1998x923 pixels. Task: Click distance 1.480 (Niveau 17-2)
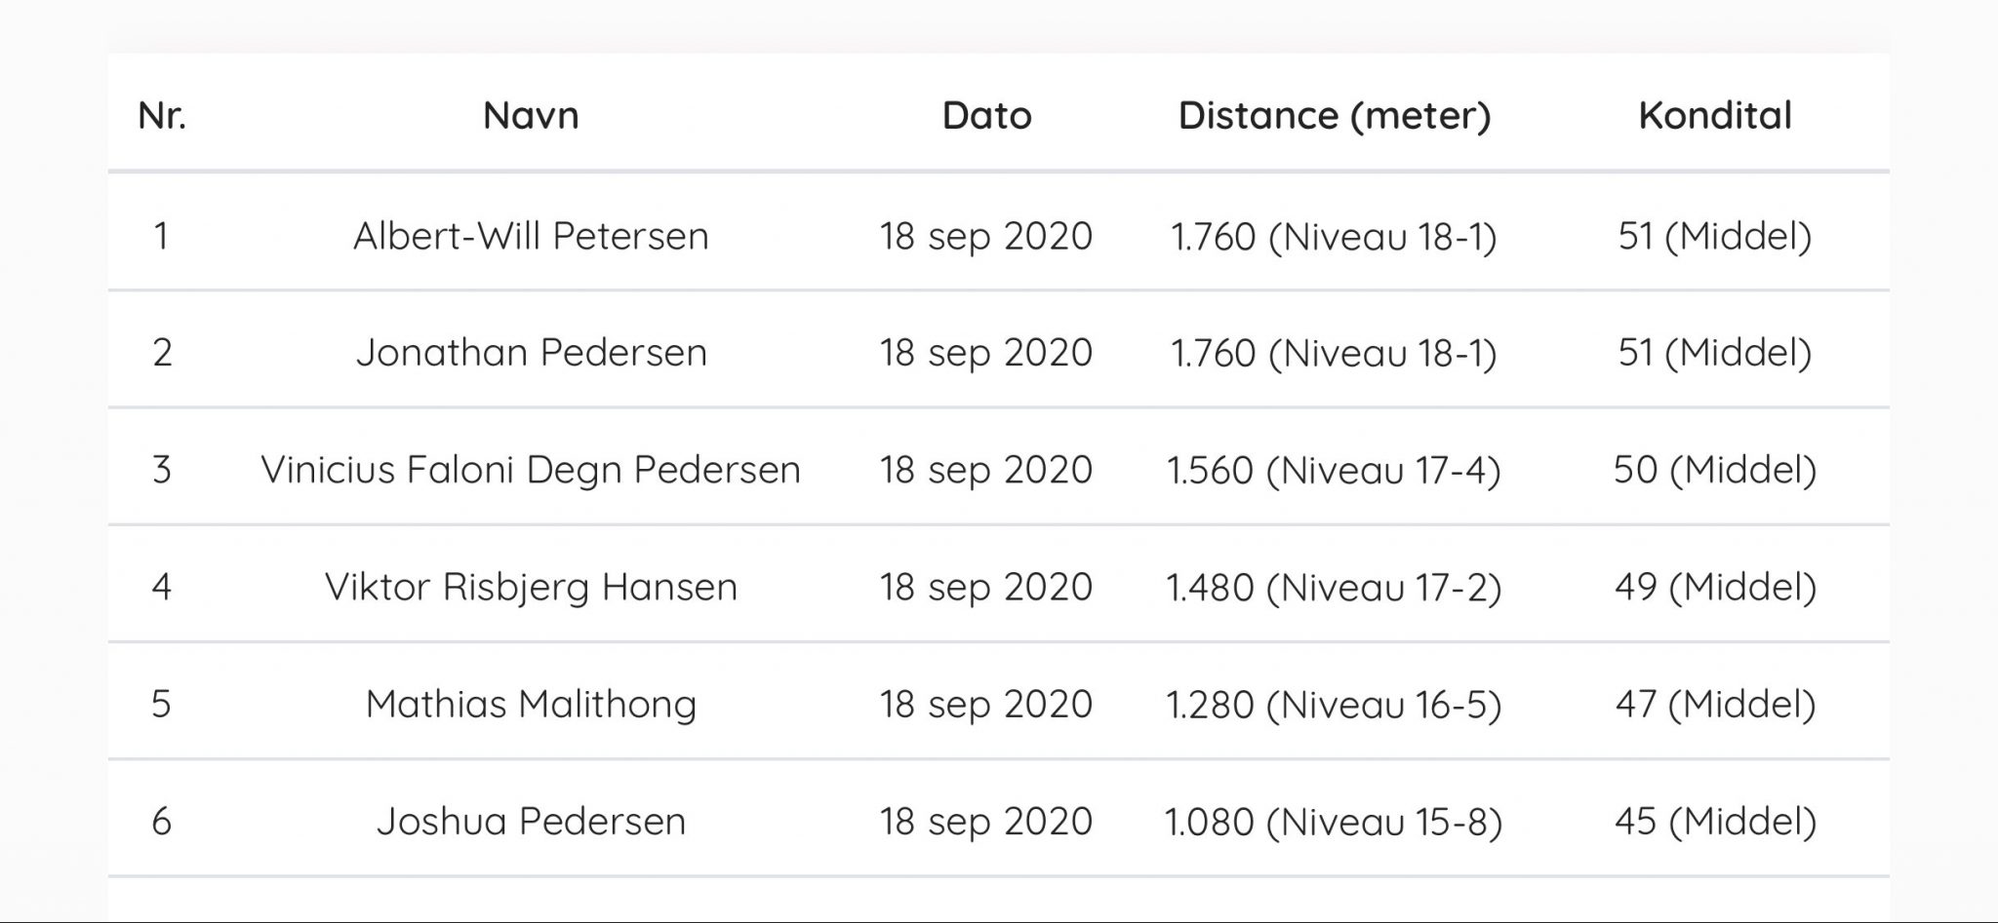[1334, 587]
